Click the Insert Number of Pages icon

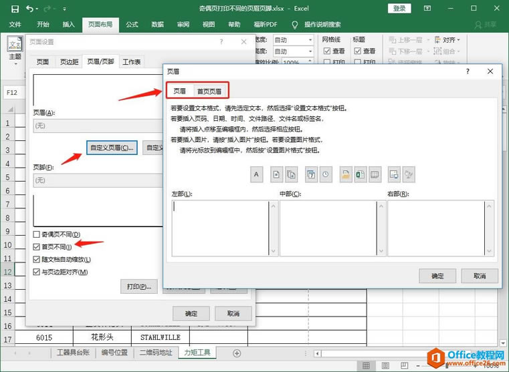291,175
